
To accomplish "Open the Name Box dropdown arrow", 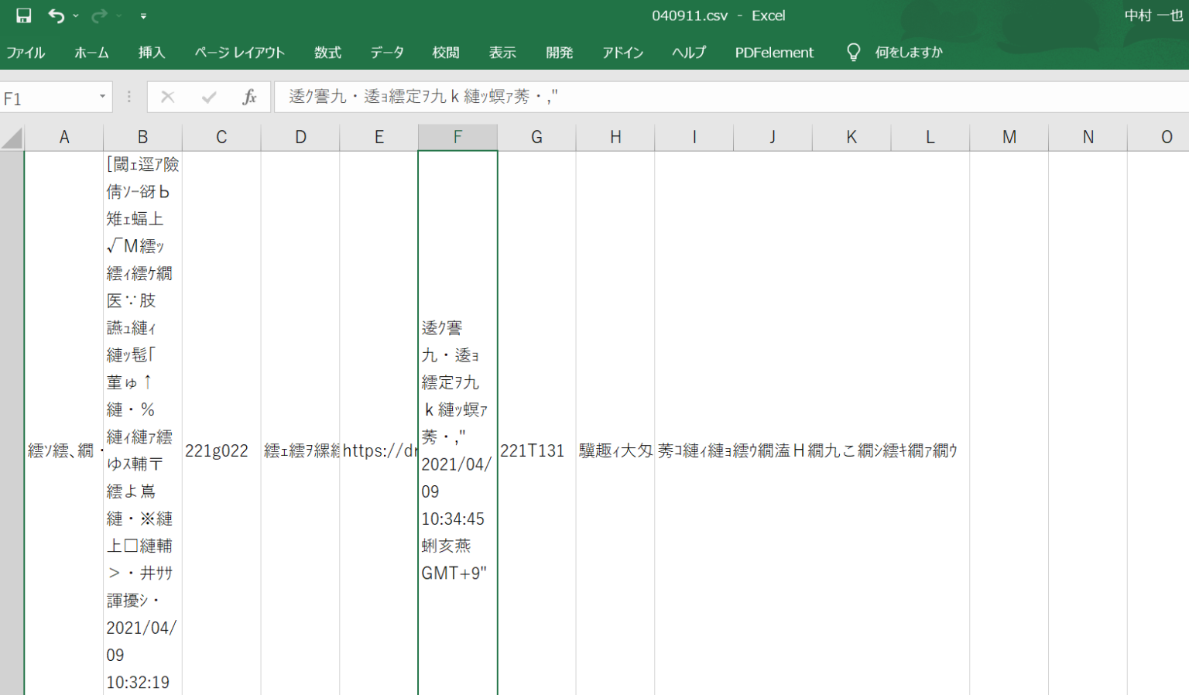I will (x=102, y=97).
